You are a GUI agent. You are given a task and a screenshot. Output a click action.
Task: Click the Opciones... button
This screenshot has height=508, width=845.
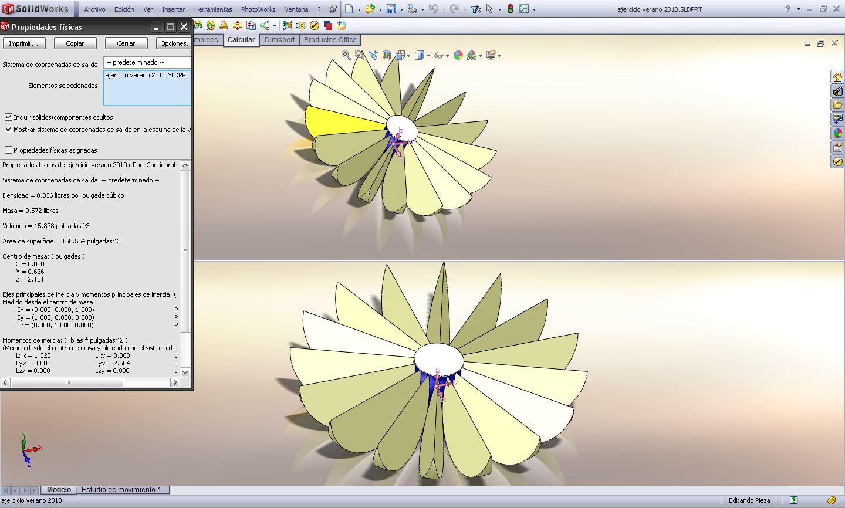(174, 43)
